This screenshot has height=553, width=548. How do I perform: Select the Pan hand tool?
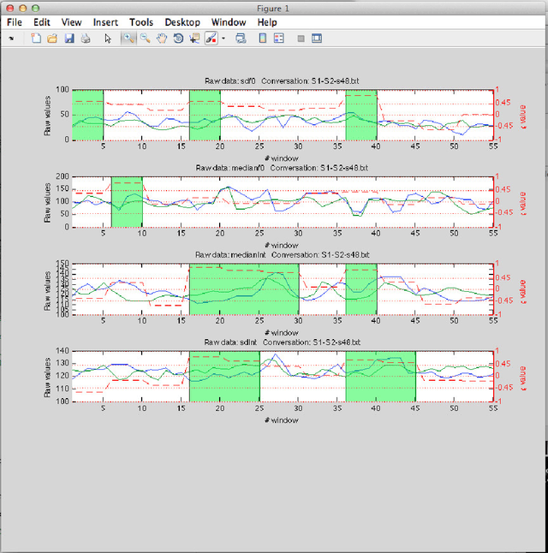point(161,39)
